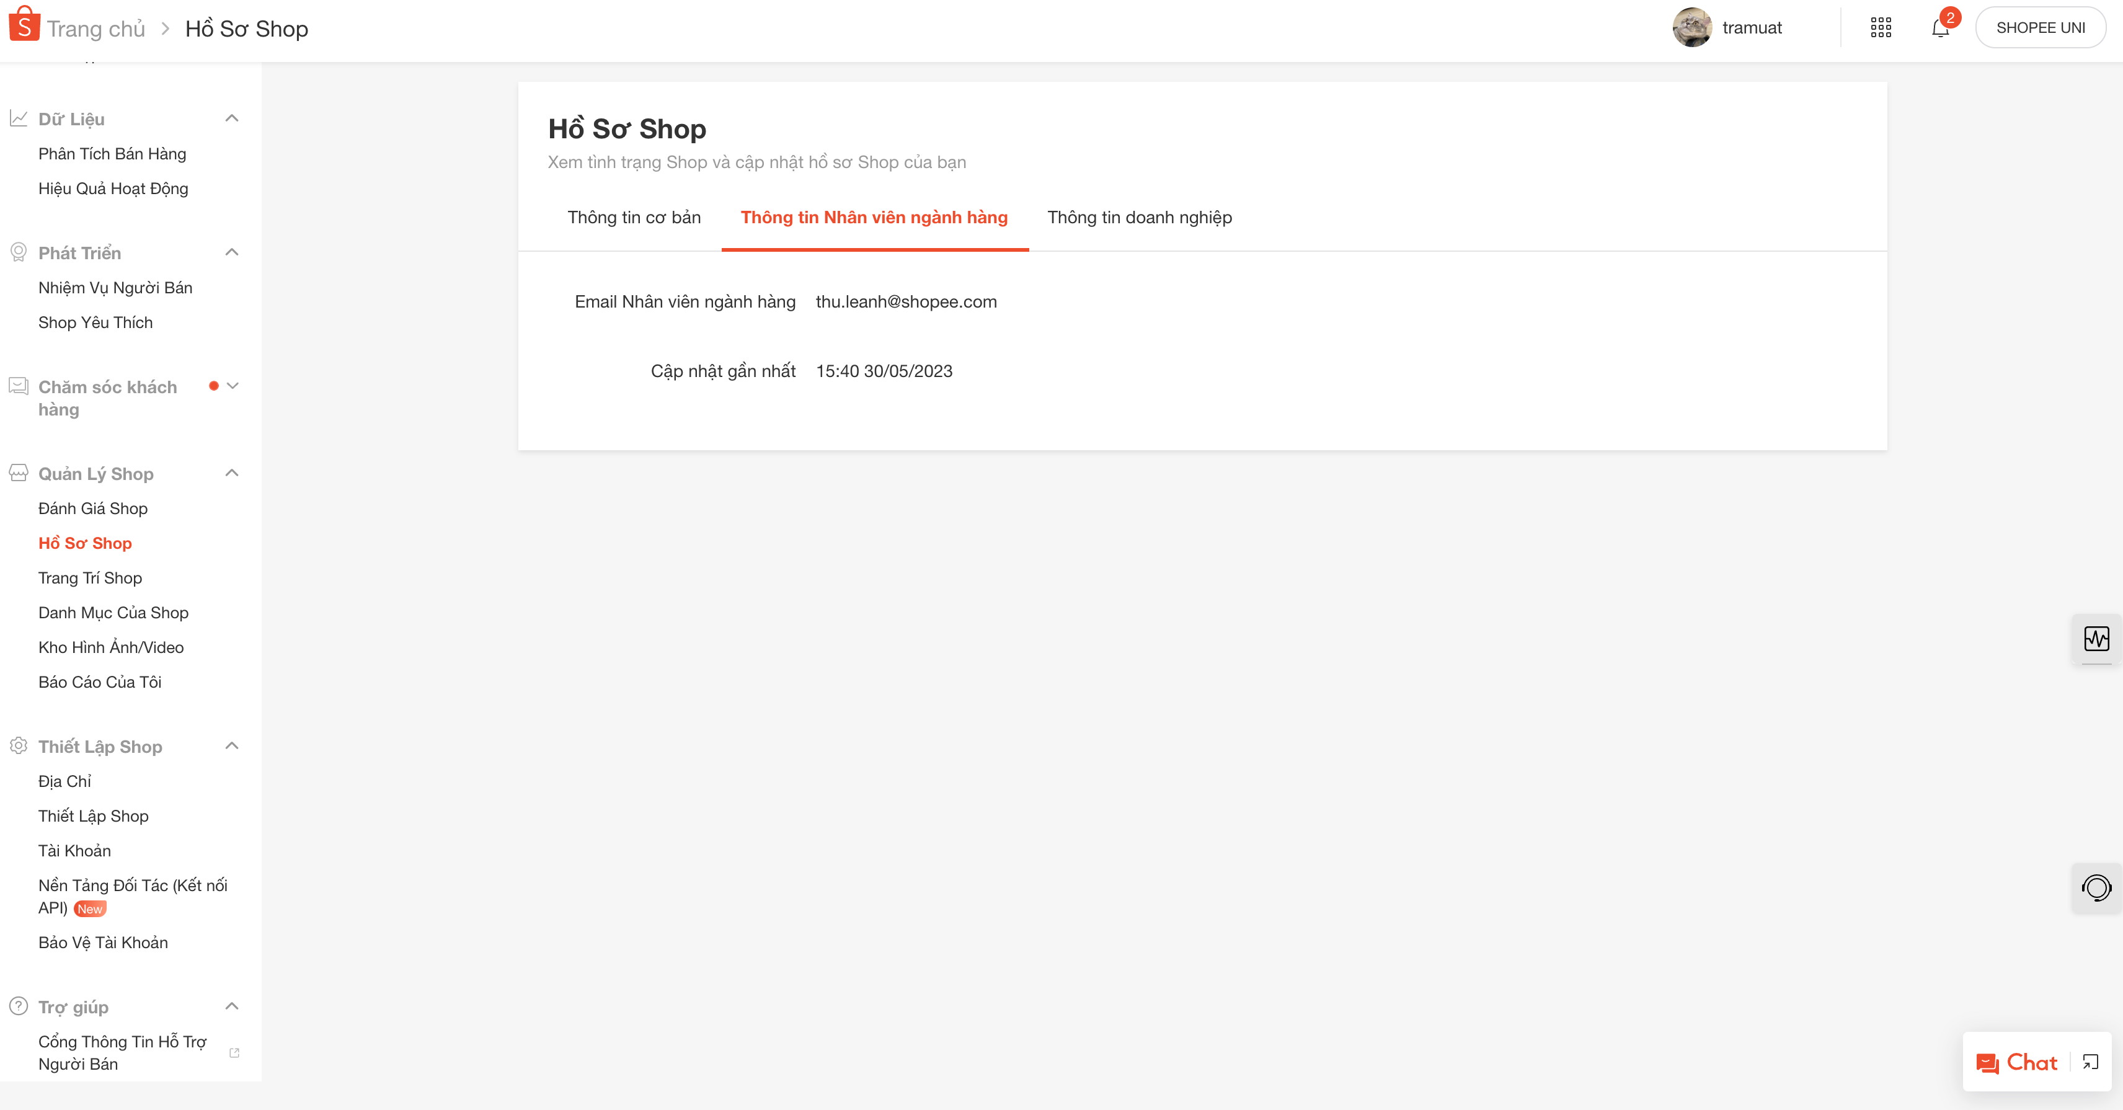Collapse the Phát Triển section
Screen dimensions: 2123x1110
tap(233, 252)
